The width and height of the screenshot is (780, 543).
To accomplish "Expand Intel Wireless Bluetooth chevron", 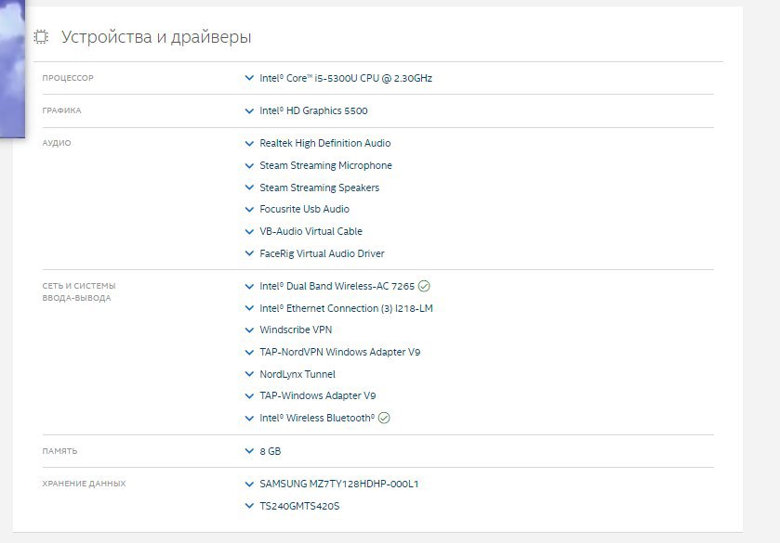I will [249, 418].
